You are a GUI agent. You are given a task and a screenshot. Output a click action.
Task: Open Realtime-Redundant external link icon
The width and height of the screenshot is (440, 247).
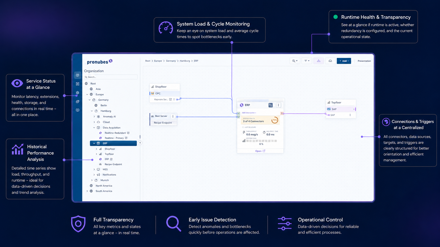(x=128, y=133)
